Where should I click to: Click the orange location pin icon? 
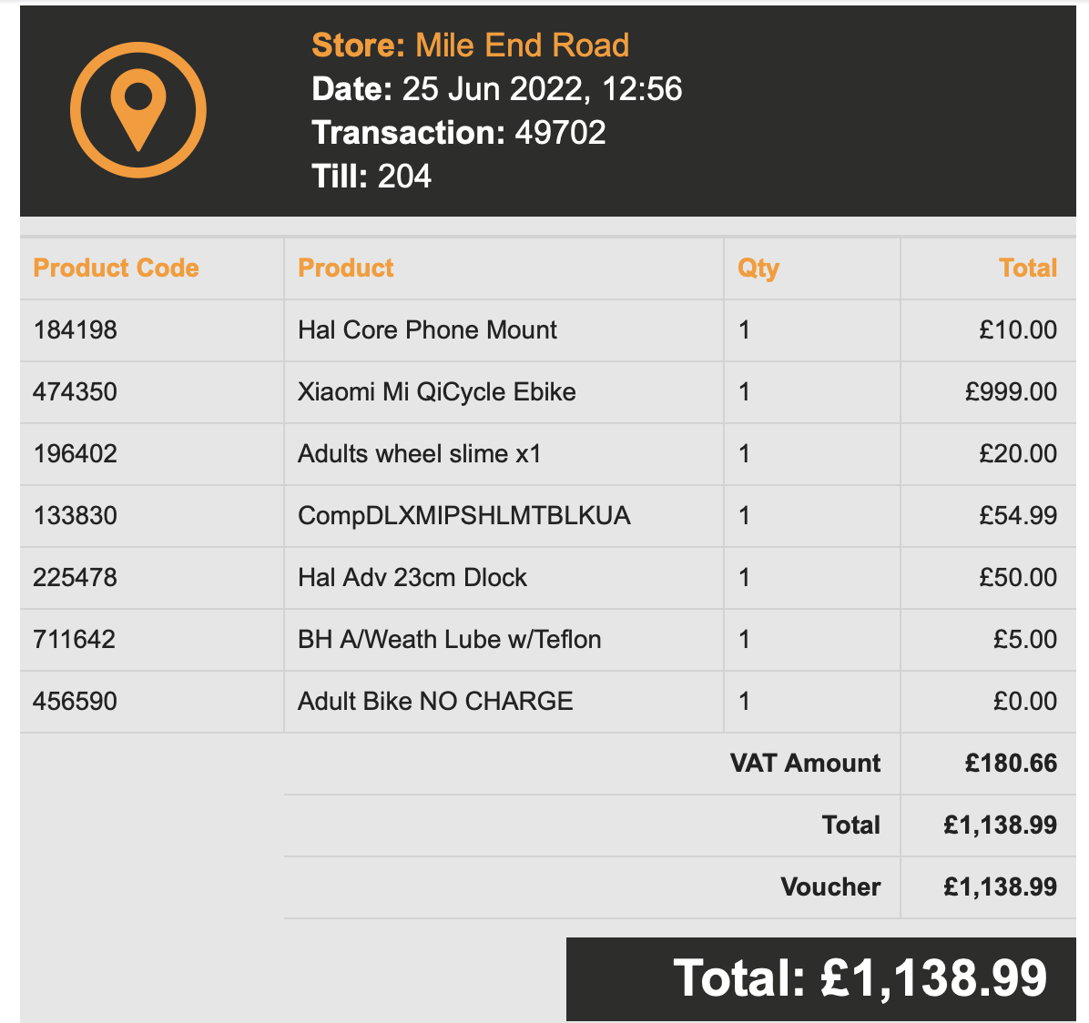(138, 110)
